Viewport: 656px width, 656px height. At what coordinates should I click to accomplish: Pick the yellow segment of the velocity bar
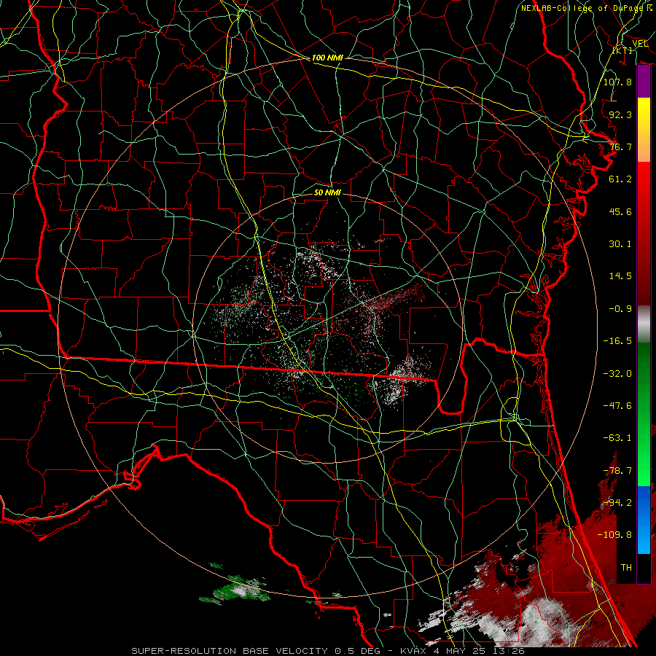pos(644,109)
